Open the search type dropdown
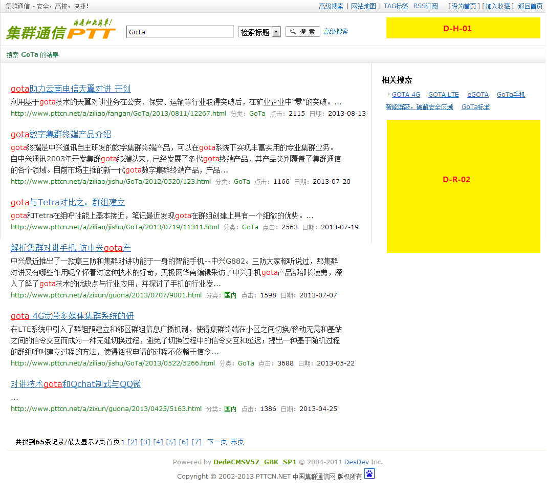 pyautogui.click(x=276, y=32)
